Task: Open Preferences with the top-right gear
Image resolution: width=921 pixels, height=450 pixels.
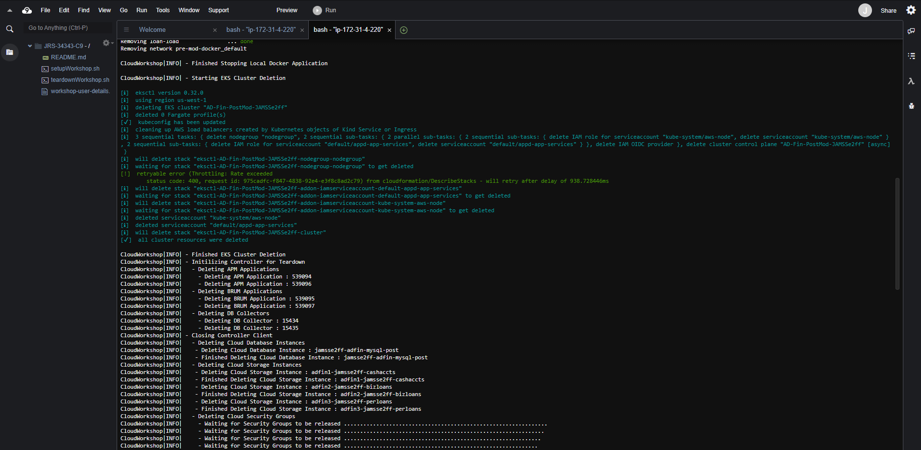Action: [911, 10]
